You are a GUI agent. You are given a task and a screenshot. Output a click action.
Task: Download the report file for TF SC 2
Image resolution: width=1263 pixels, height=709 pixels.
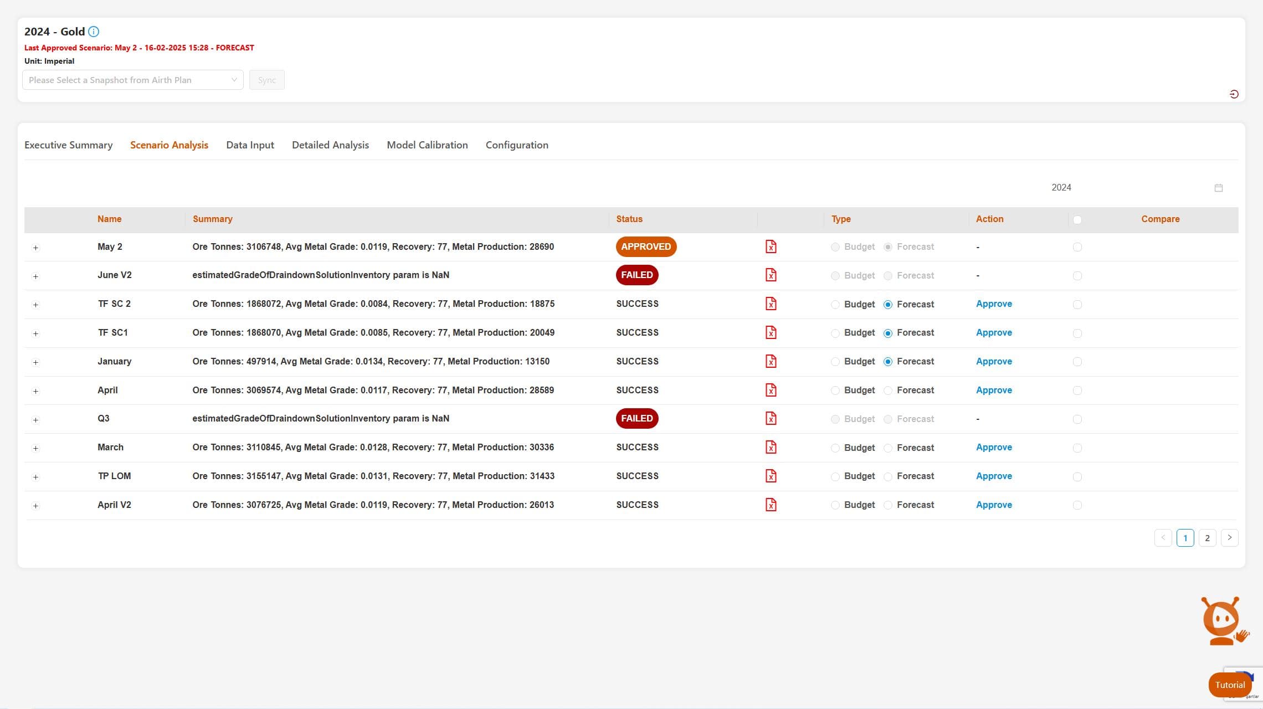click(771, 304)
